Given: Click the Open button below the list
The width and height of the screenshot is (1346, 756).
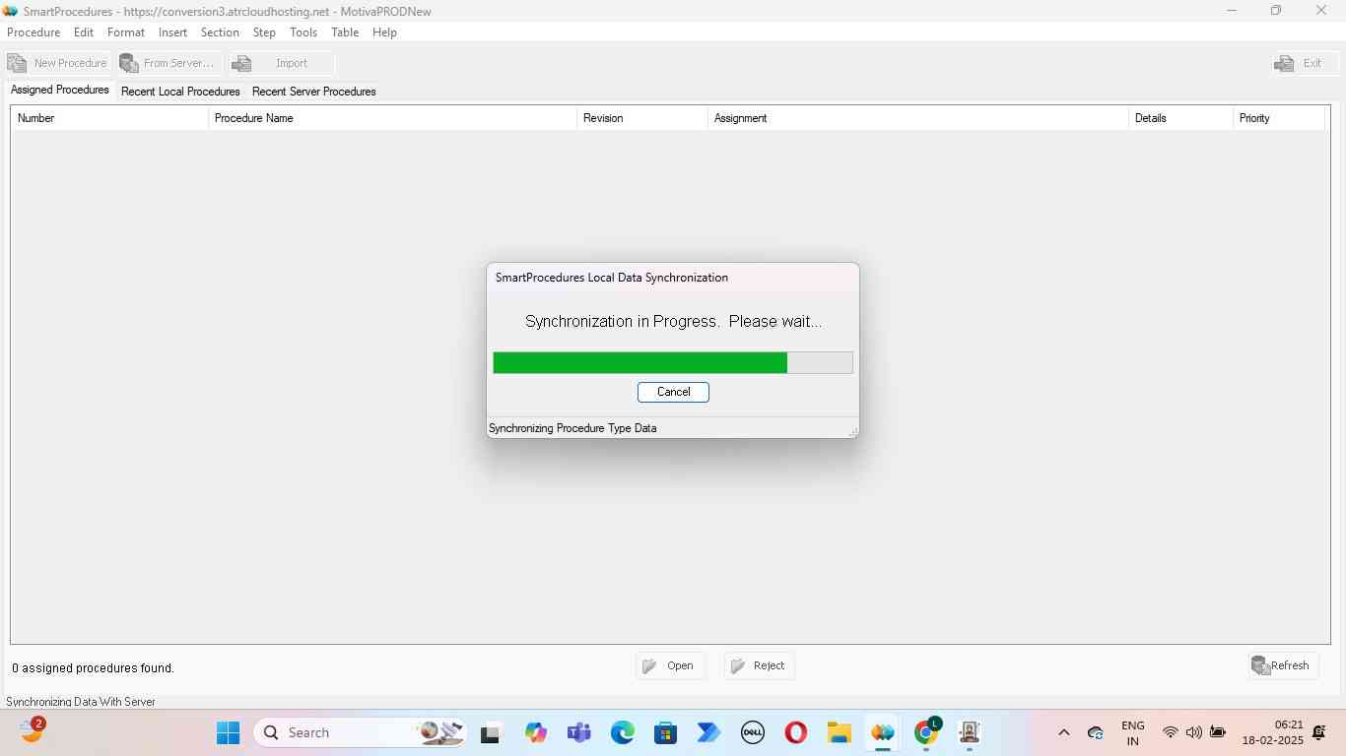Looking at the screenshot, I should (670, 666).
